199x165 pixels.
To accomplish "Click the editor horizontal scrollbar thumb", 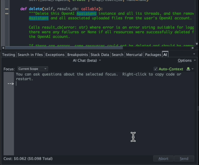I will pyautogui.click(x=64, y=48).
